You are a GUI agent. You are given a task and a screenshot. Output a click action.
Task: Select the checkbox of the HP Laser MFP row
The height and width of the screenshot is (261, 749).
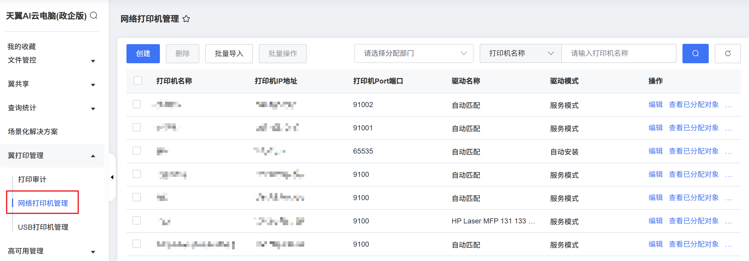tap(137, 220)
